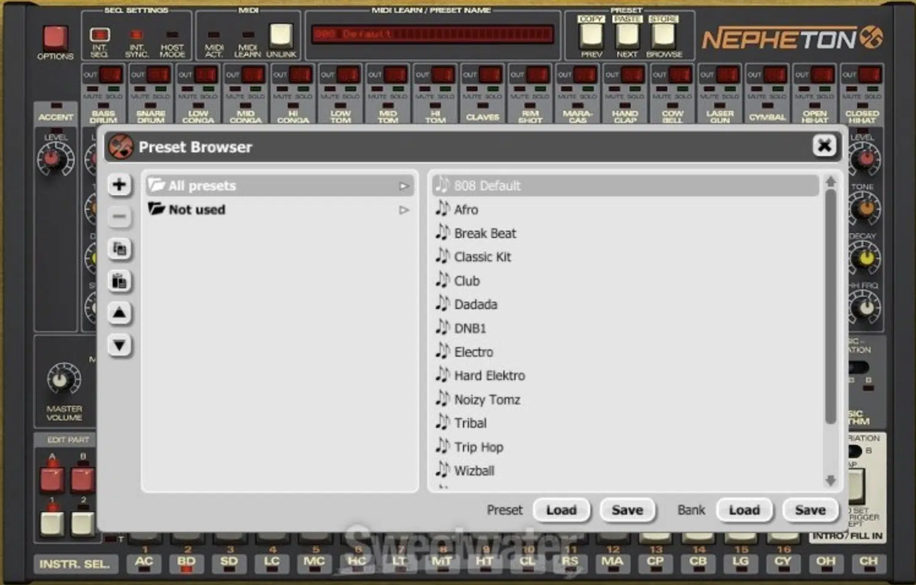
Task: Click the OH instrument button
Action: [825, 562]
